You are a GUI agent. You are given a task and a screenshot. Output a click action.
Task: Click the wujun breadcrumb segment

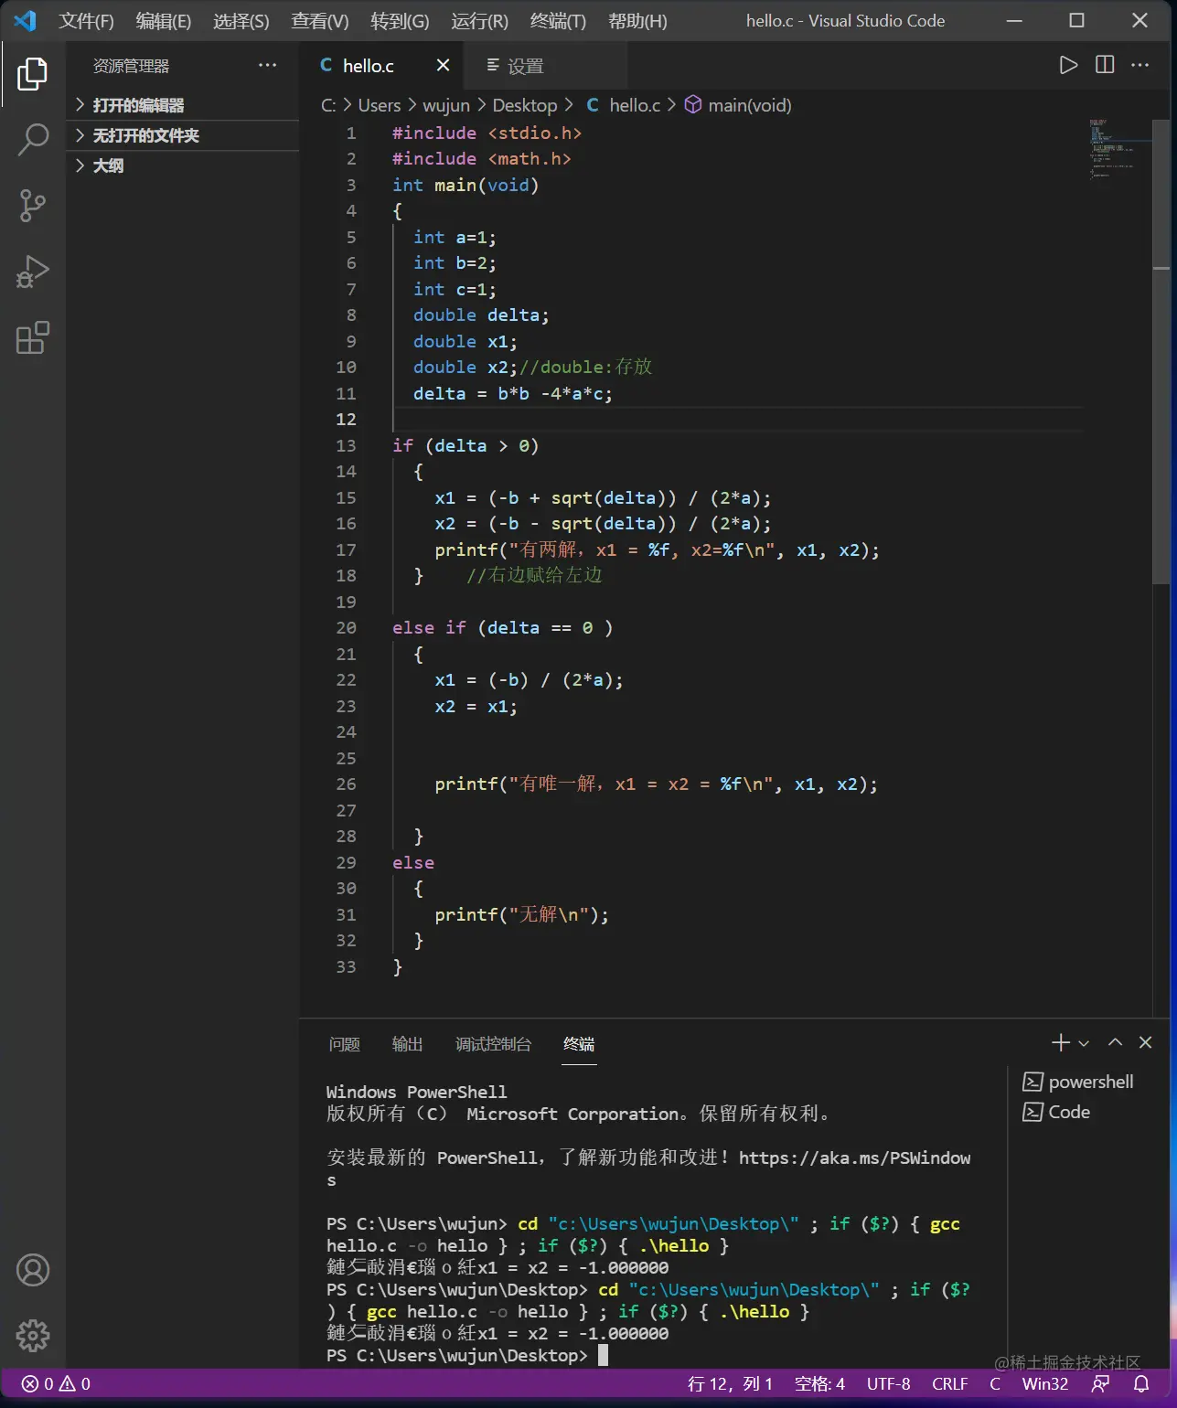click(446, 105)
